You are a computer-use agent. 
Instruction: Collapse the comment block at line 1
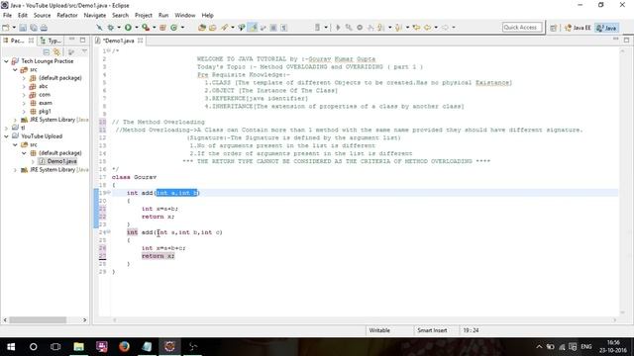[108, 50]
